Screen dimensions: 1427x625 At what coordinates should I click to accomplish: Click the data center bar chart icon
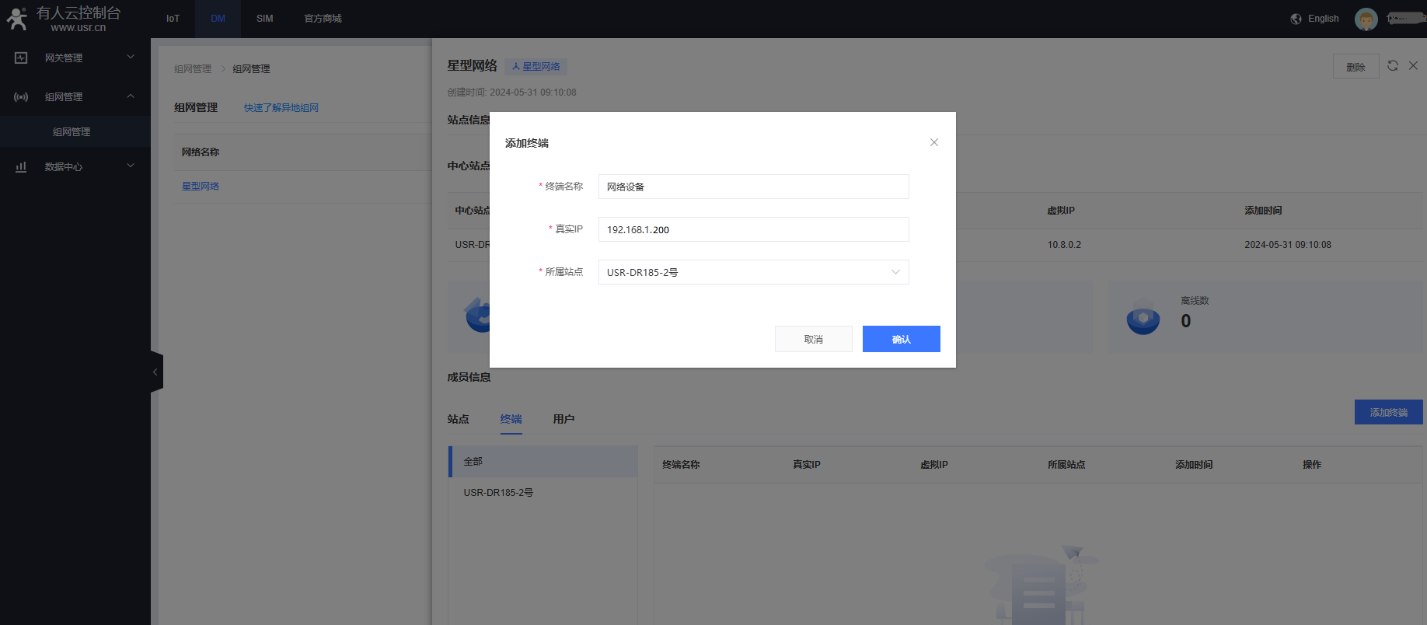[x=21, y=167]
